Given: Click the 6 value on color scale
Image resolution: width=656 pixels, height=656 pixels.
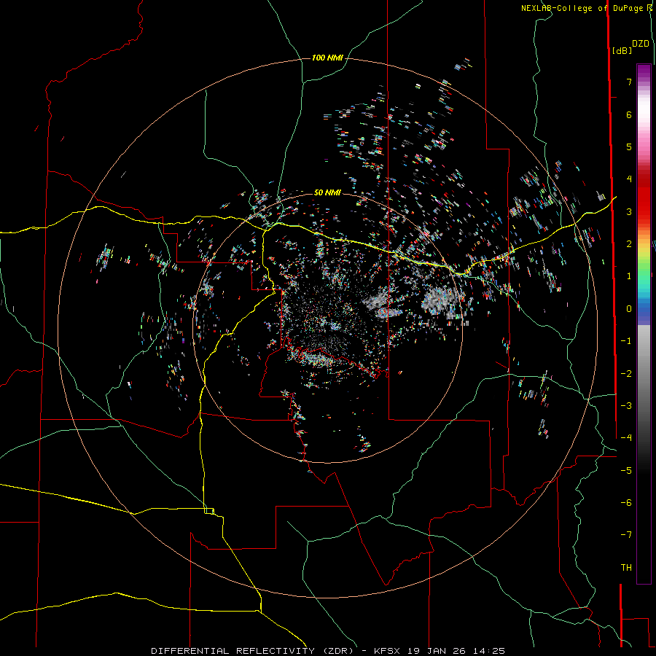Looking at the screenshot, I should 629,114.
